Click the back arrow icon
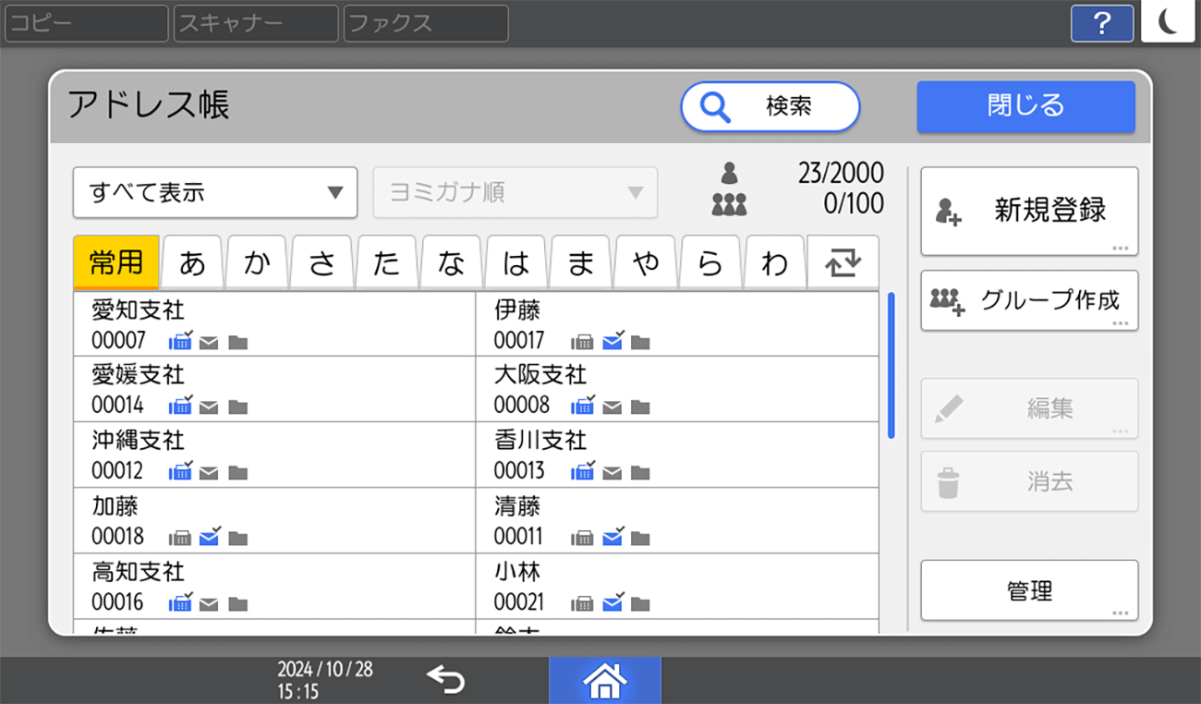Viewport: 1201px width, 704px height. pos(445,681)
